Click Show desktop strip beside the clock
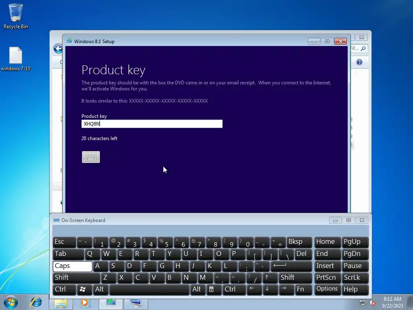The image size is (413, 310). coord(411,302)
